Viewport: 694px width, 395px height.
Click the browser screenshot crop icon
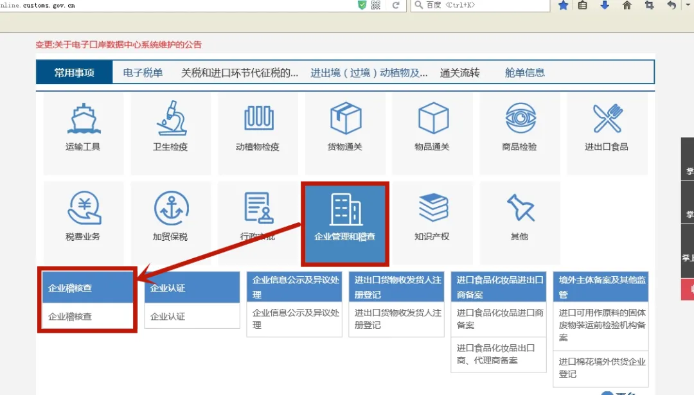click(x=649, y=5)
